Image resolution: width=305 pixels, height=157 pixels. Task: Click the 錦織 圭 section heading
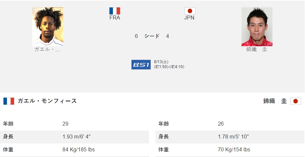coord(275,101)
